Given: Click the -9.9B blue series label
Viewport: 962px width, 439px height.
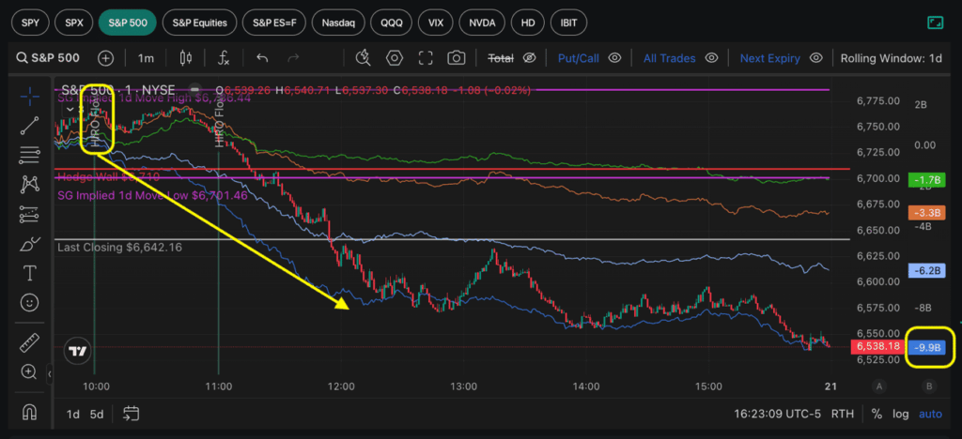Looking at the screenshot, I should [x=928, y=346].
